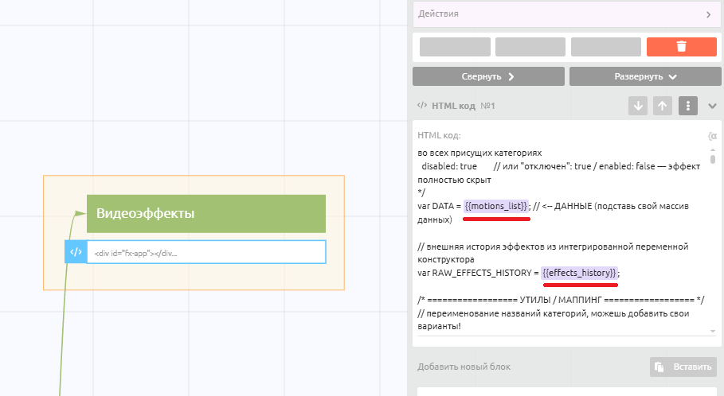724x396 pixels.
Task: Select the {{effects_history}} variable token
Action: pyautogui.click(x=579, y=273)
